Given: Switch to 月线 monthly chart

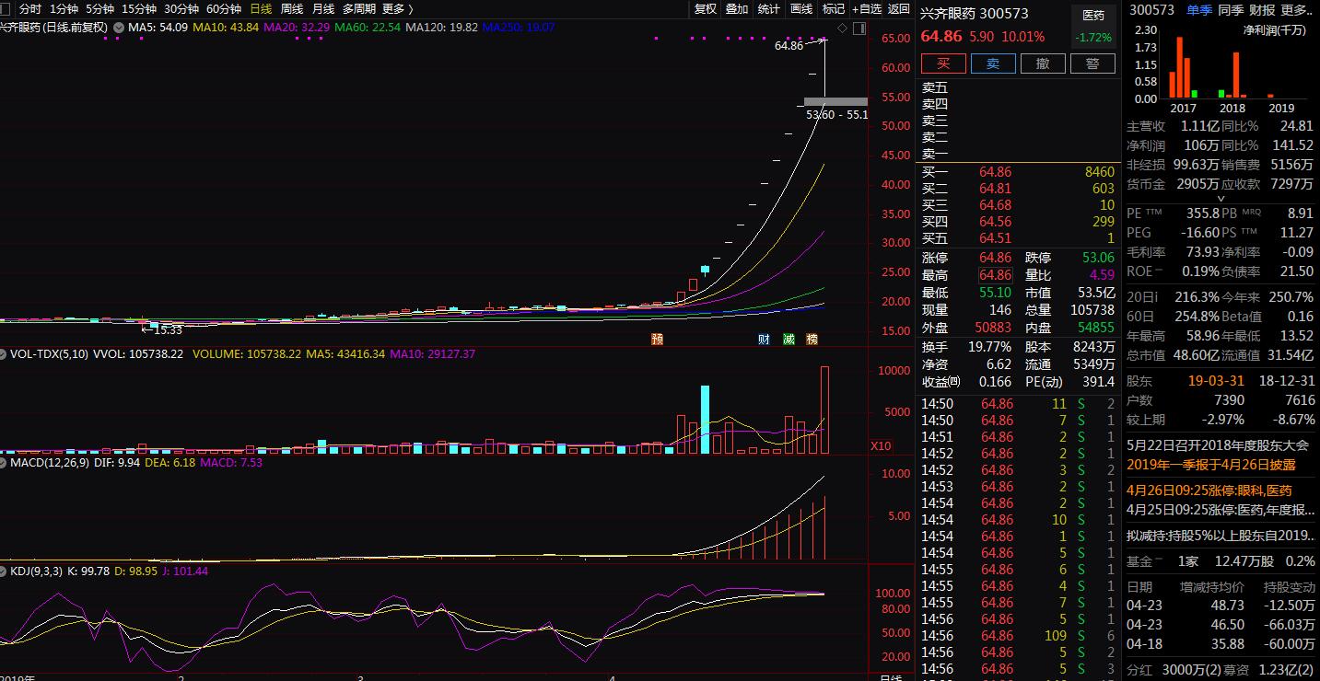Looking at the screenshot, I should point(322,9).
